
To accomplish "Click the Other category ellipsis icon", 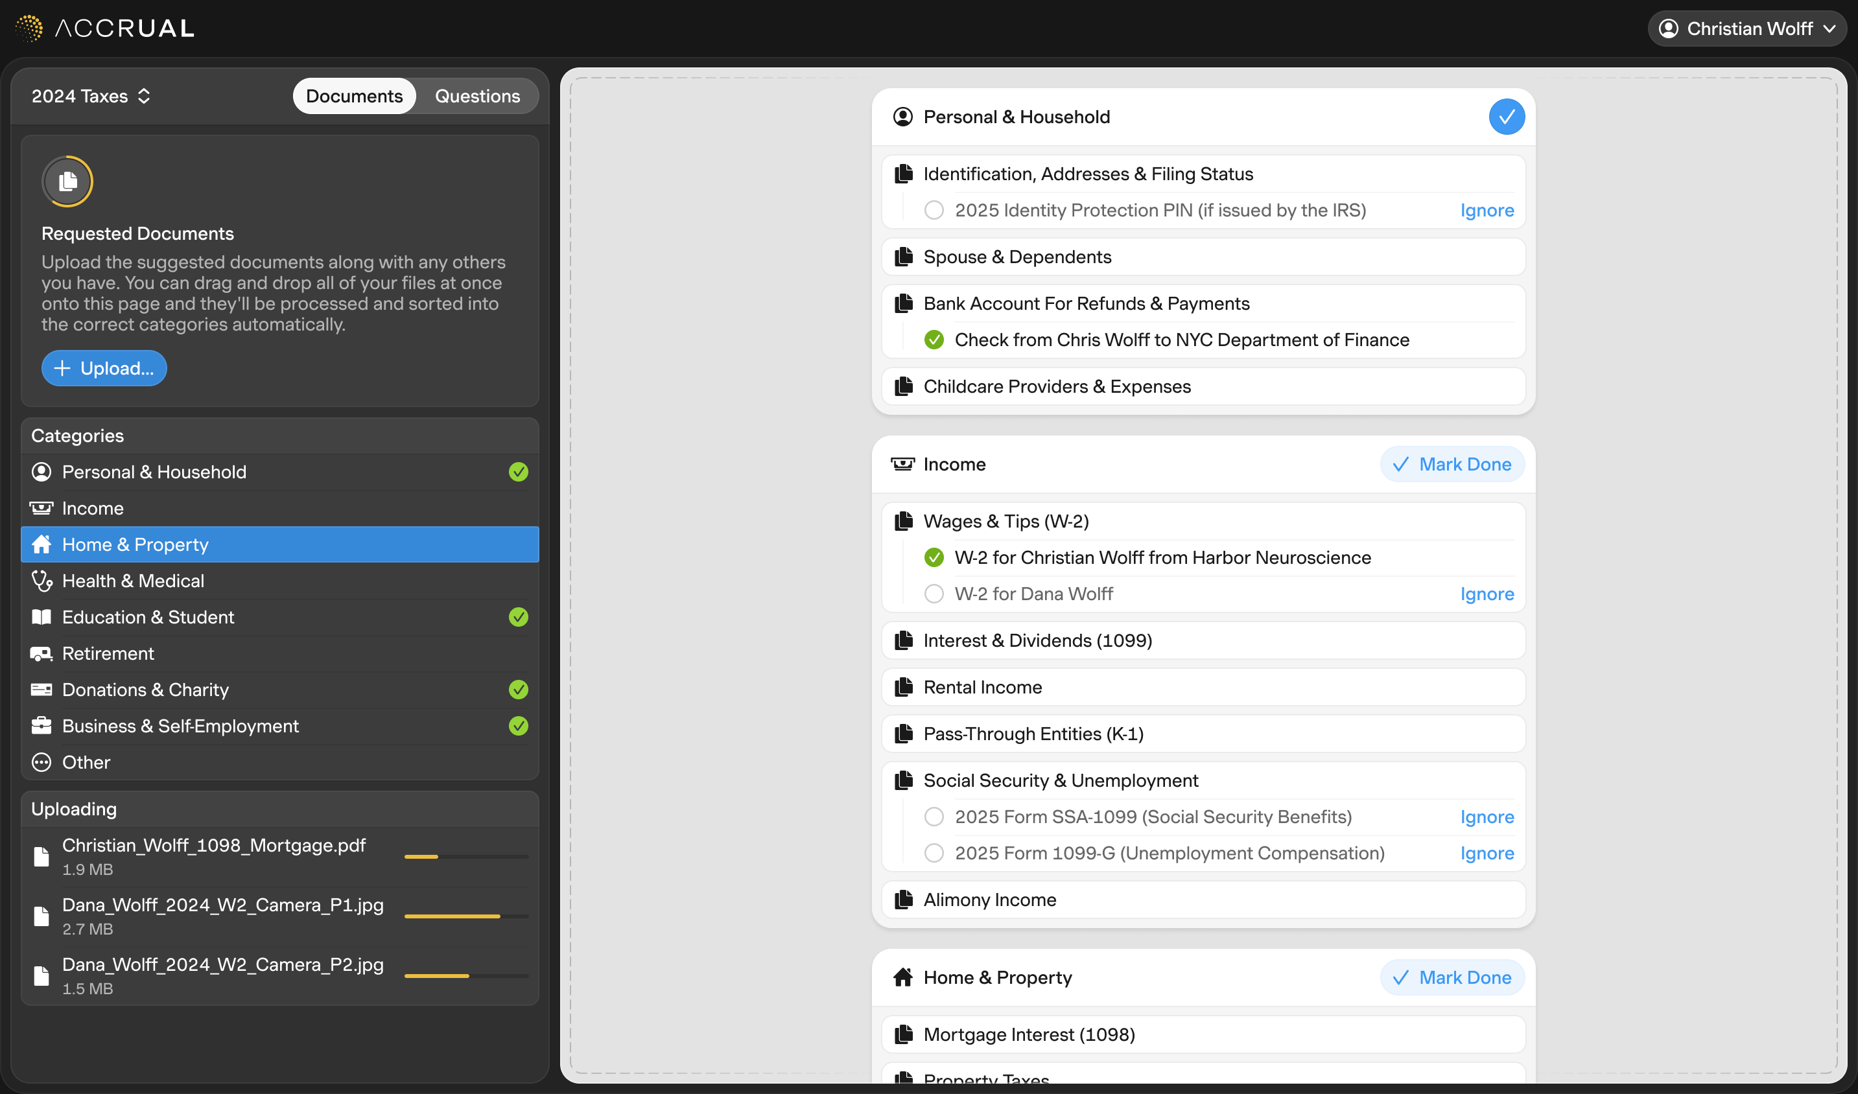I will tap(41, 762).
